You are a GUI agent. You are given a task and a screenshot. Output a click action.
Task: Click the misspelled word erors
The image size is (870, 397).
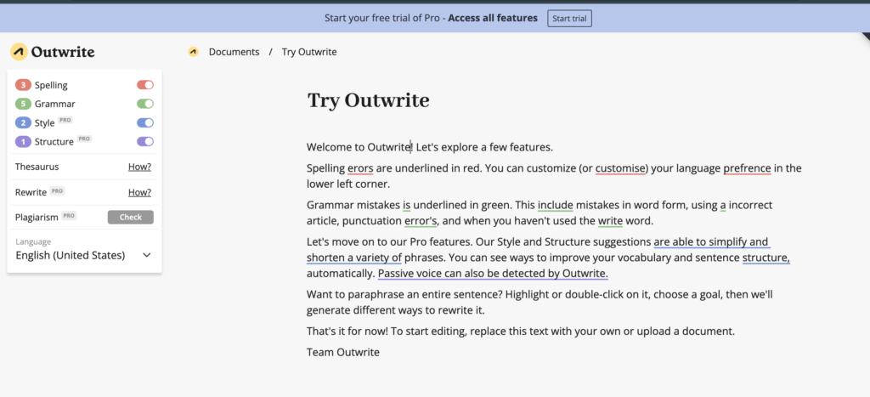pos(360,168)
